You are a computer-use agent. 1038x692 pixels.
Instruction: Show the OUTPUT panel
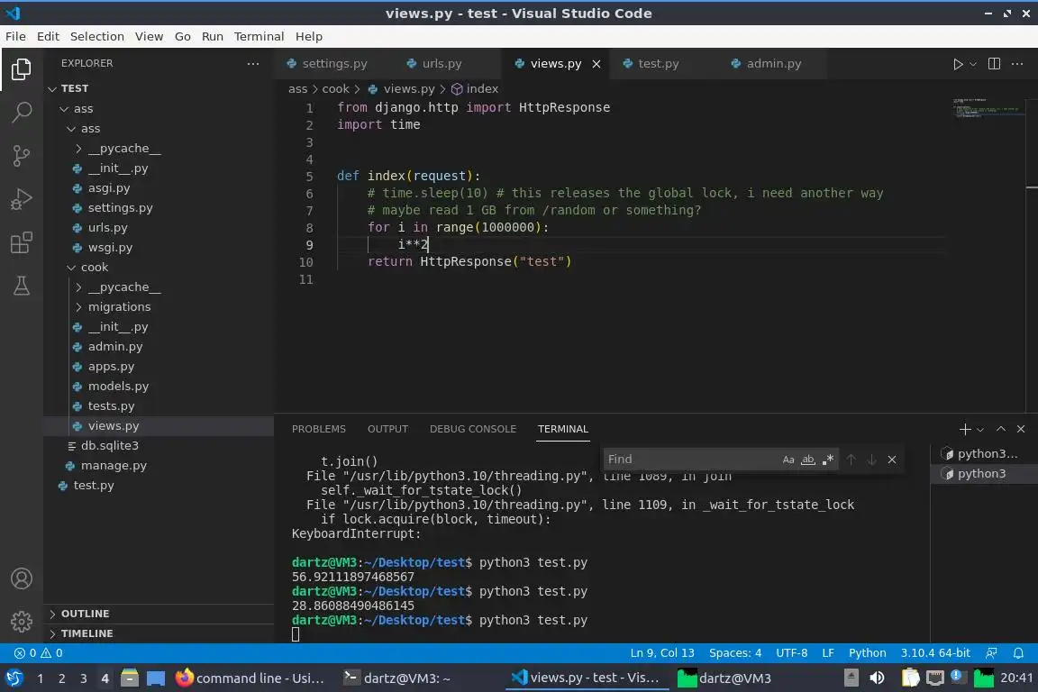point(388,429)
